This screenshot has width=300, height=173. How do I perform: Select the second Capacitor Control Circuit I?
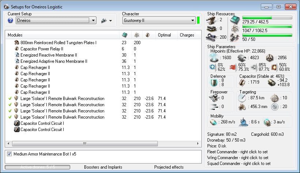(42, 130)
